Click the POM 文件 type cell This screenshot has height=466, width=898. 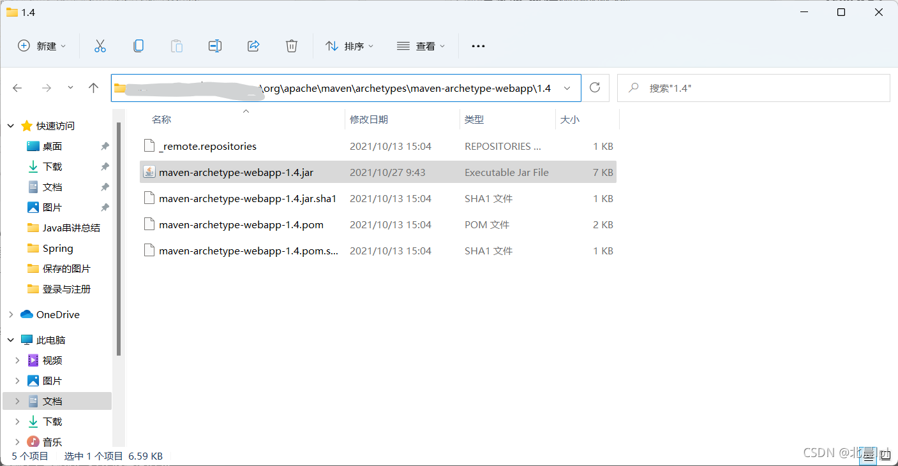pos(487,224)
